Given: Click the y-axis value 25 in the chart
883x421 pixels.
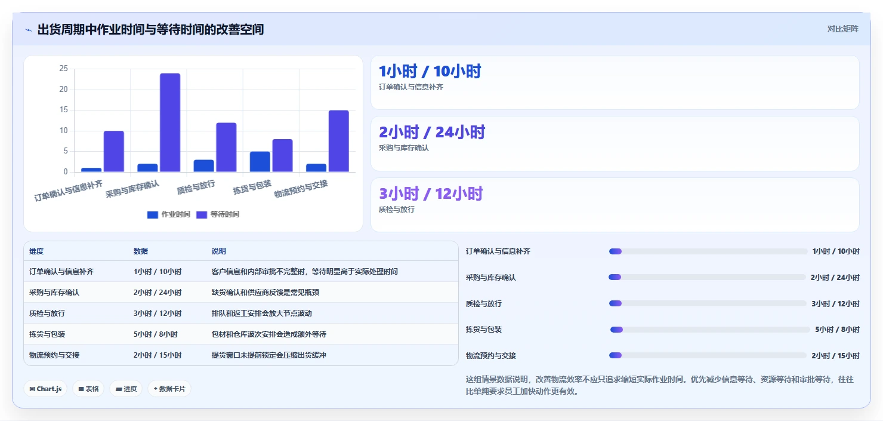Looking at the screenshot, I should tap(64, 69).
